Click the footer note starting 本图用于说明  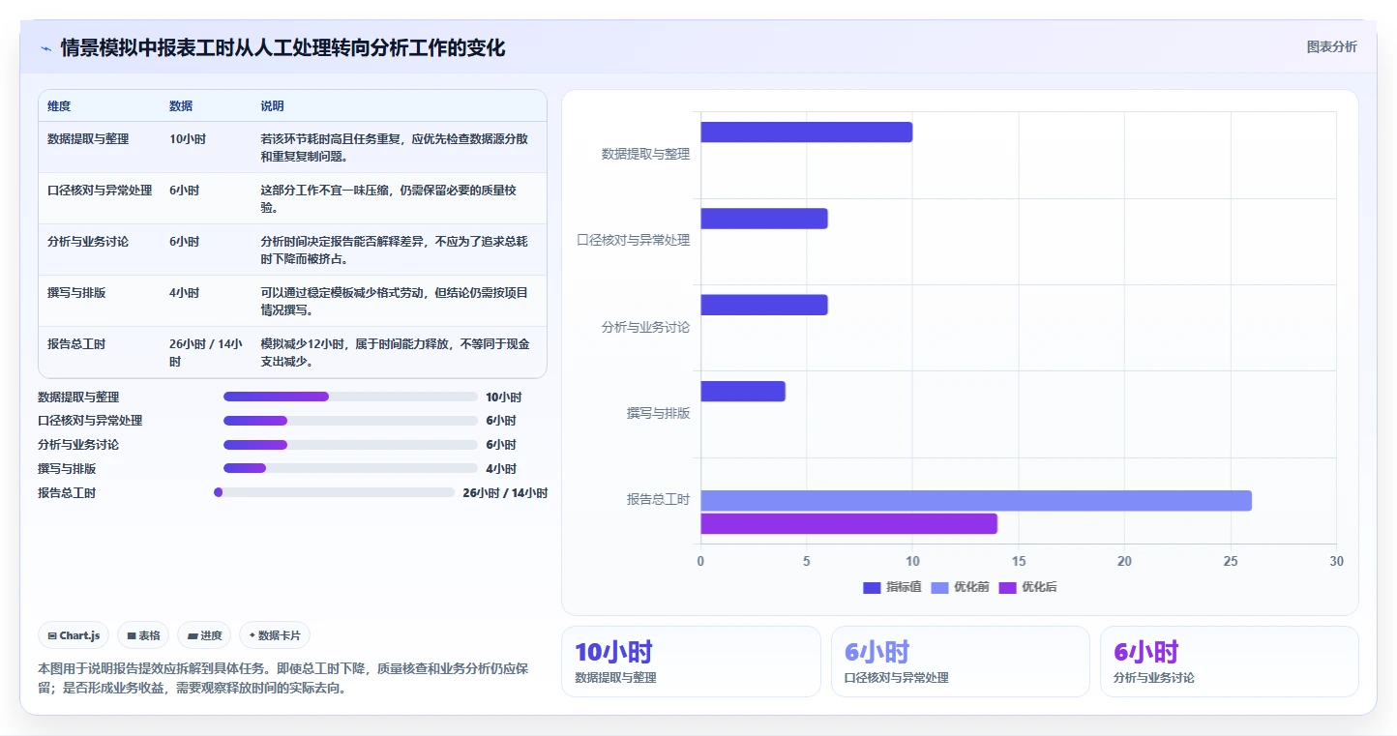coord(283,679)
